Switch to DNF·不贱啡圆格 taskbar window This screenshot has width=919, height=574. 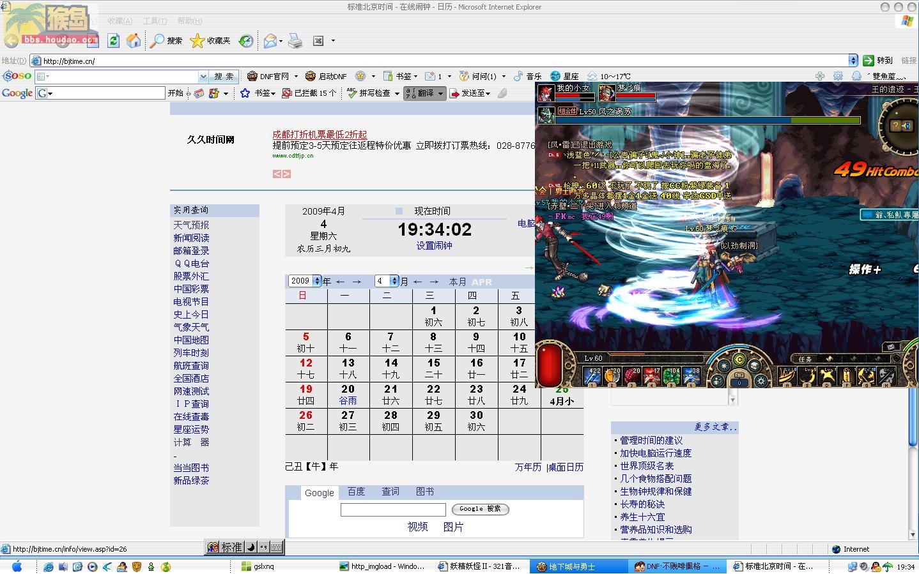click(677, 566)
